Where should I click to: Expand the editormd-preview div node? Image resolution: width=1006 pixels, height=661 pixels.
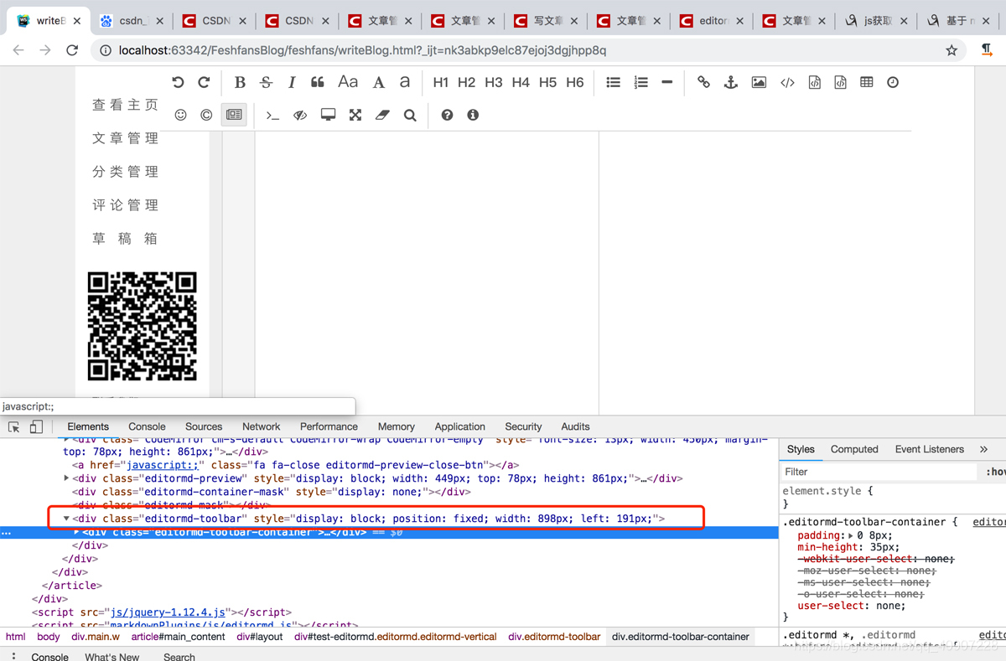(67, 478)
